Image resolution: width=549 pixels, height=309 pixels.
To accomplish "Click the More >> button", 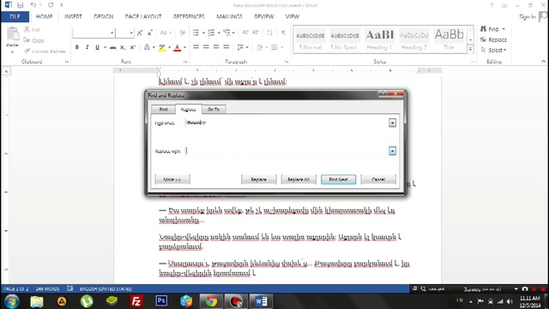I will coord(172,179).
